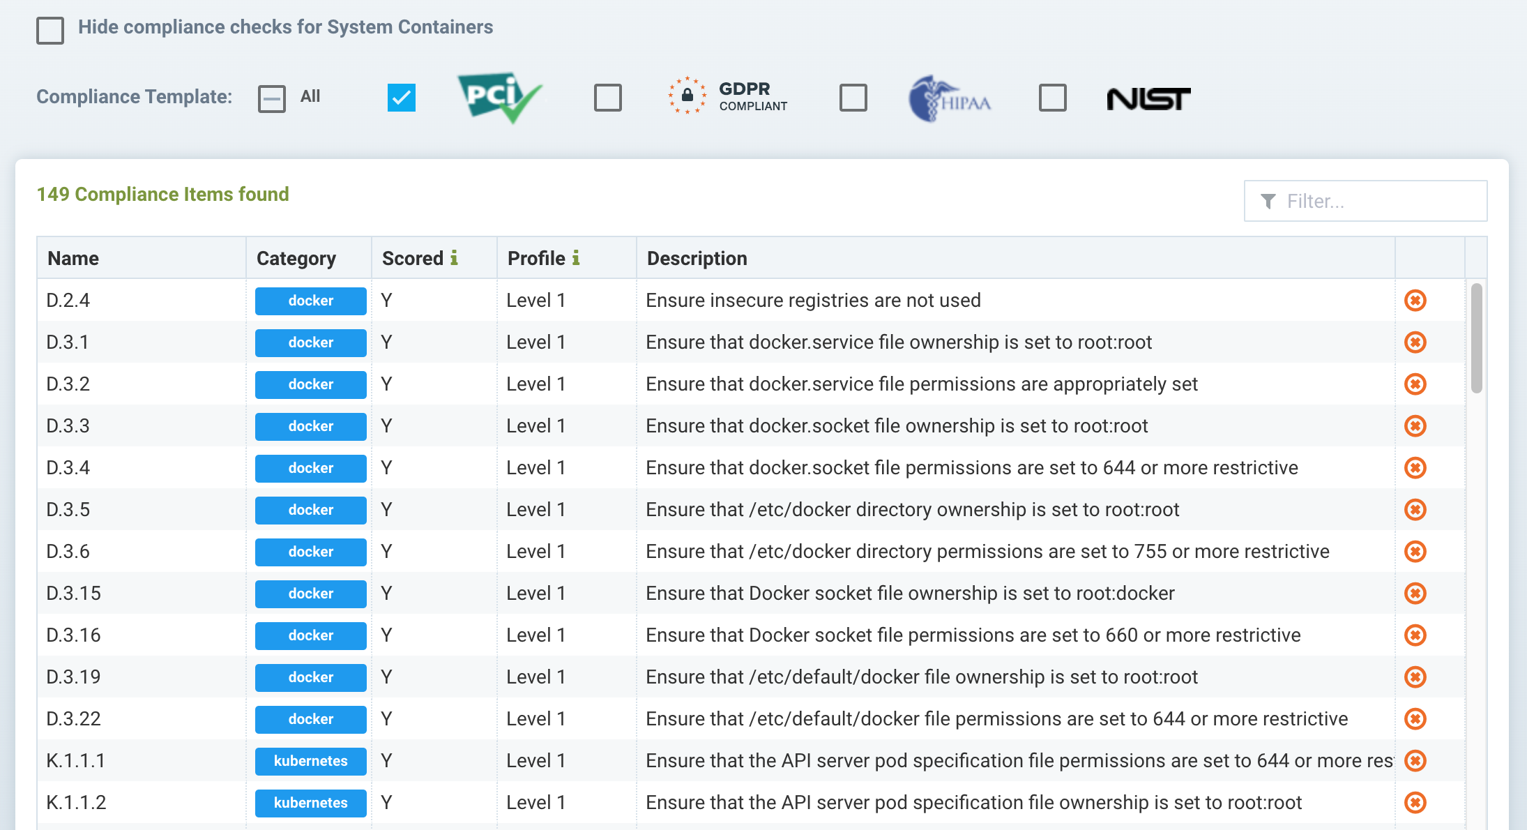Screen dimensions: 1527x830
Task: Click the docker tag for D.3.5
Action: click(x=311, y=510)
